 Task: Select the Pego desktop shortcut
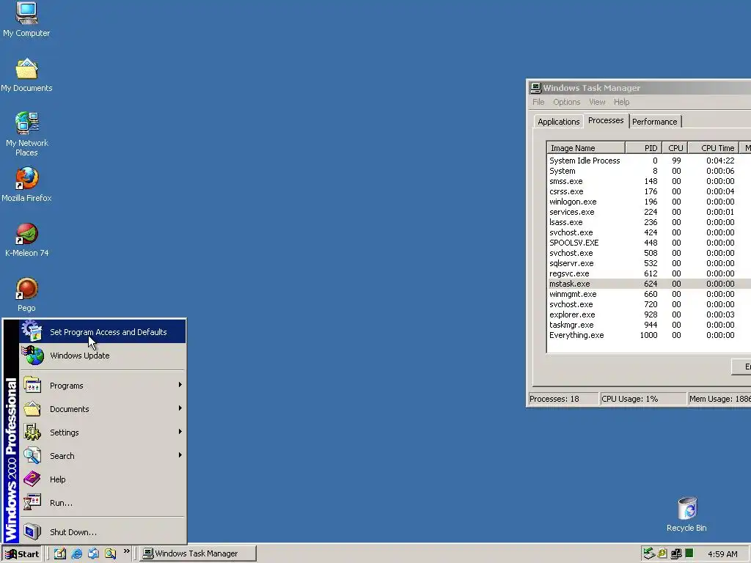27,295
